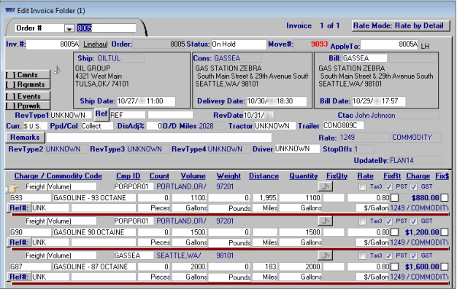
Task: Check FixRt box beside the $880.00 charge
Action: coord(394,198)
